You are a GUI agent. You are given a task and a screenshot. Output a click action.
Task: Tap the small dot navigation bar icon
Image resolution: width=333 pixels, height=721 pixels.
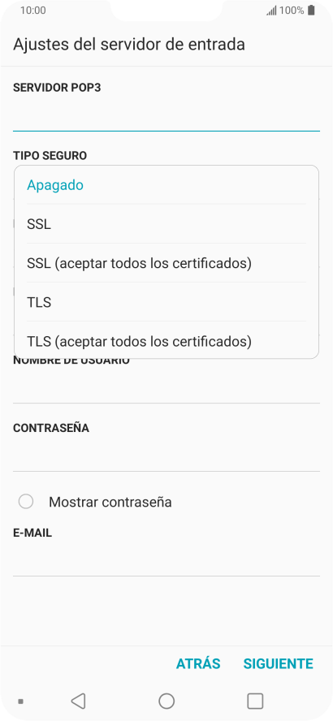(x=20, y=702)
